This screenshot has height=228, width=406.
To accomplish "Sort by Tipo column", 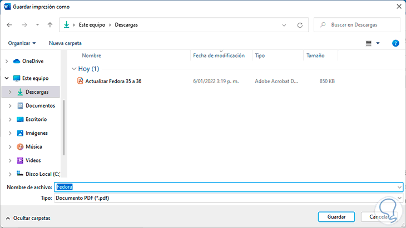I will 260,55.
